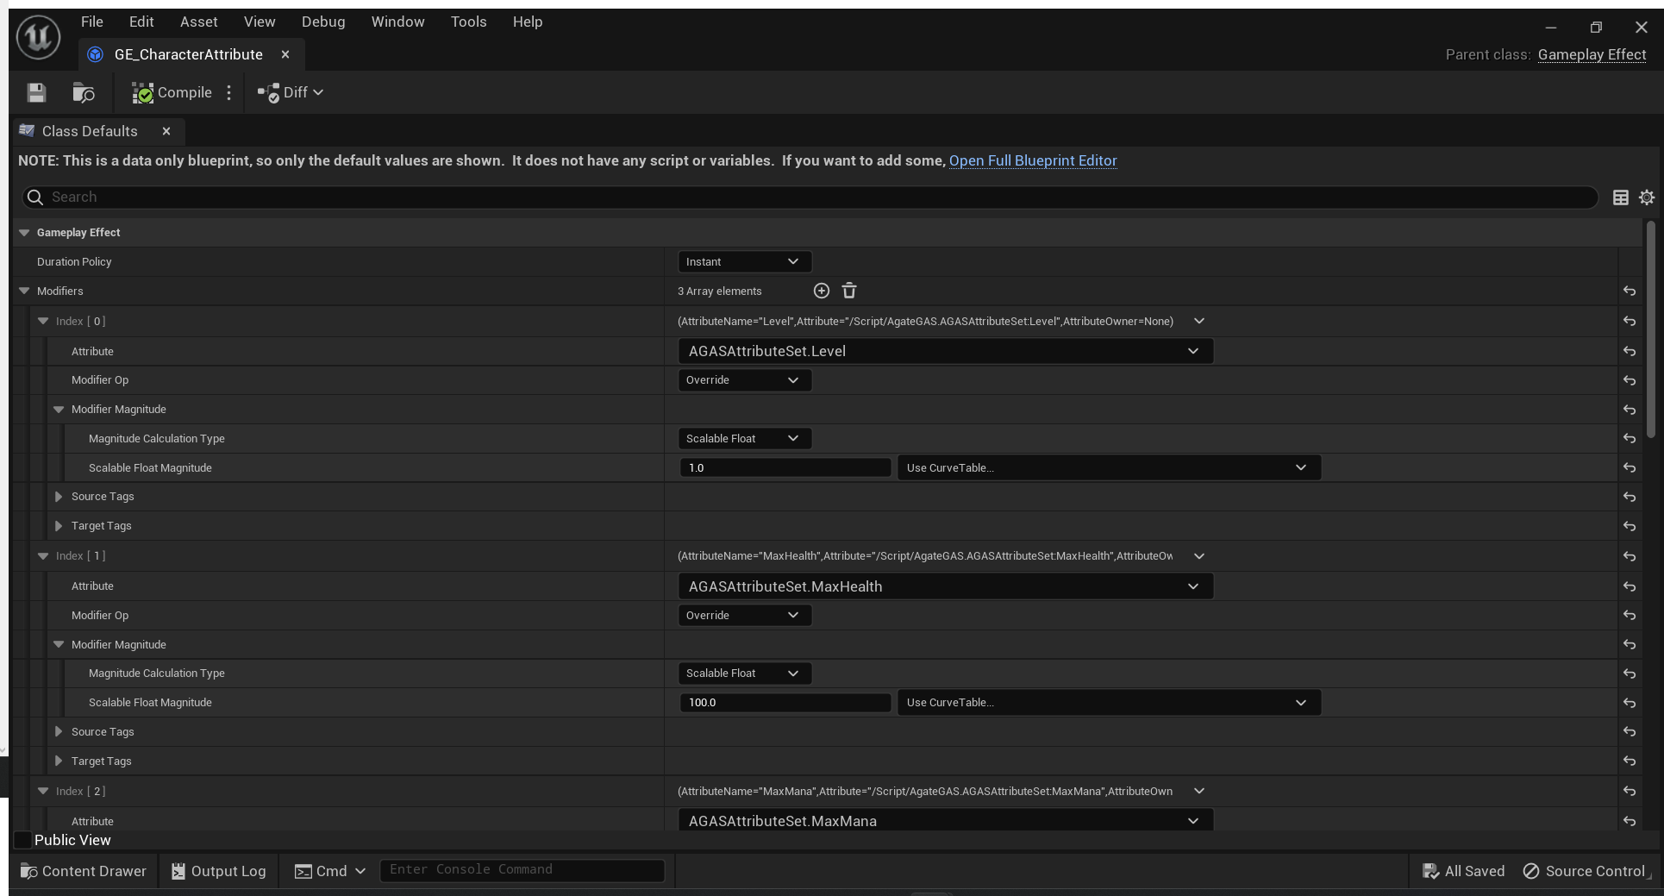Viewport: 1664px width, 896px height.
Task: Open the Asset menu
Action: 199,22
